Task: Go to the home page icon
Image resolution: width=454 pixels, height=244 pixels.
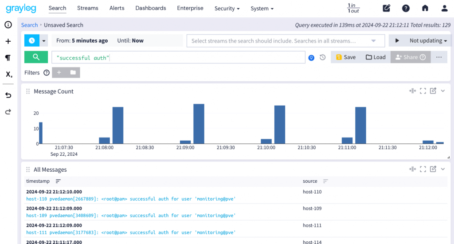Action: (425, 8)
